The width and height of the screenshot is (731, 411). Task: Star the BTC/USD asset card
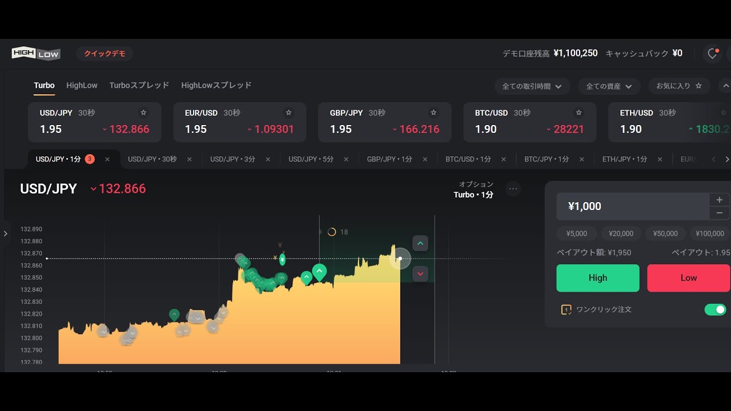[x=579, y=112]
